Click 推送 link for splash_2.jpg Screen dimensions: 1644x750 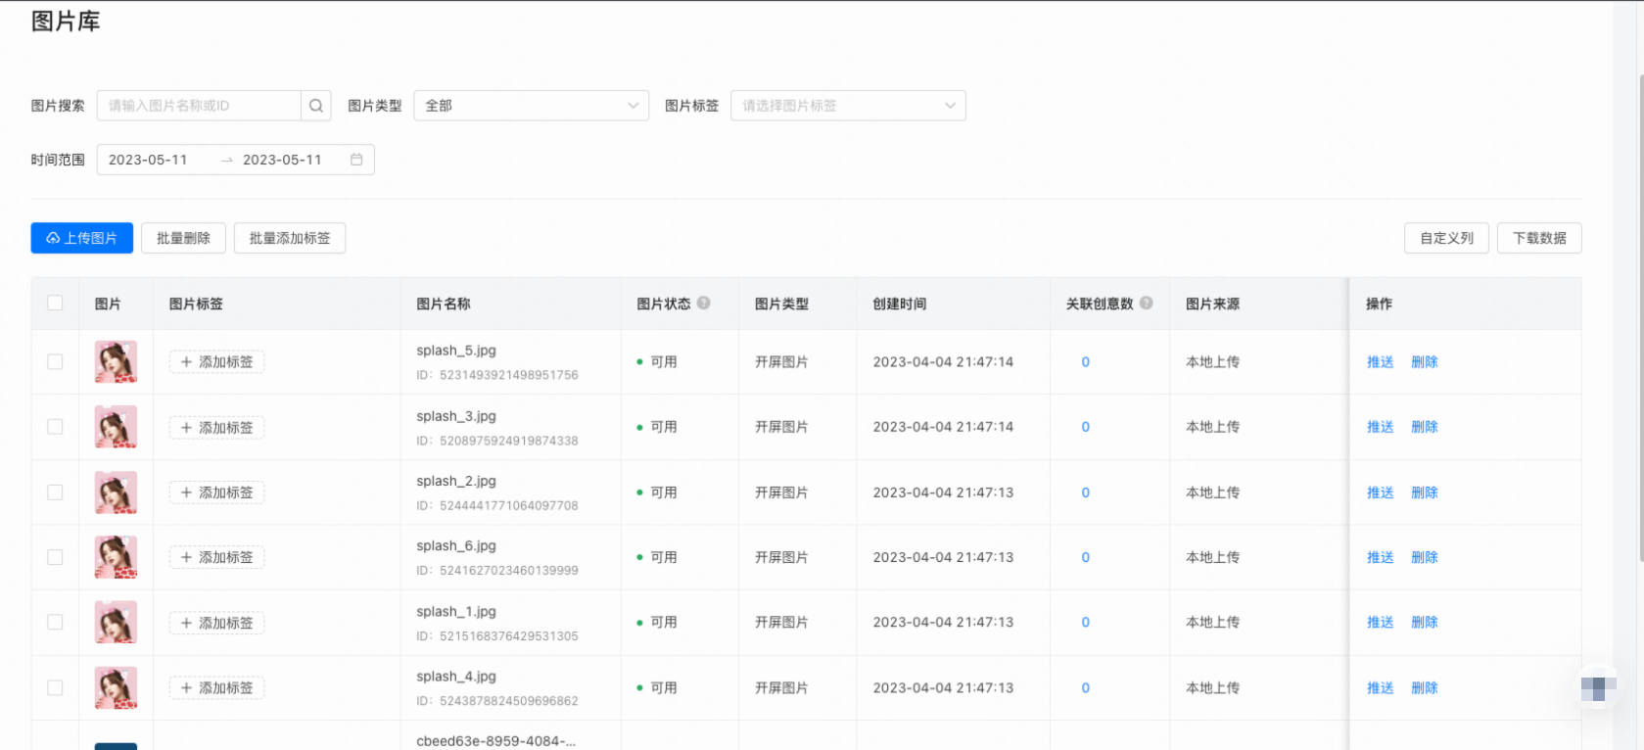coord(1380,492)
